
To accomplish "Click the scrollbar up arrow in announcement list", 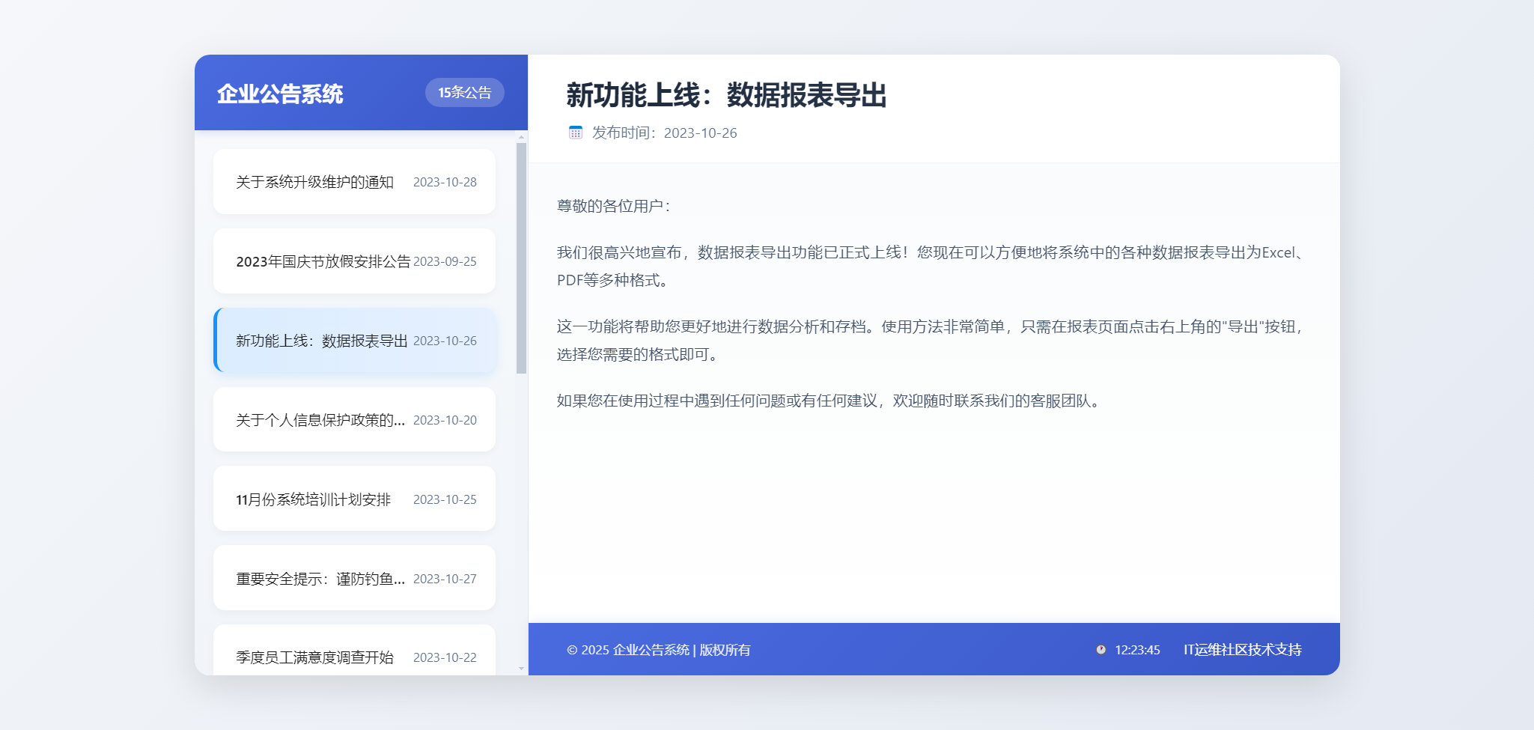I will [522, 137].
